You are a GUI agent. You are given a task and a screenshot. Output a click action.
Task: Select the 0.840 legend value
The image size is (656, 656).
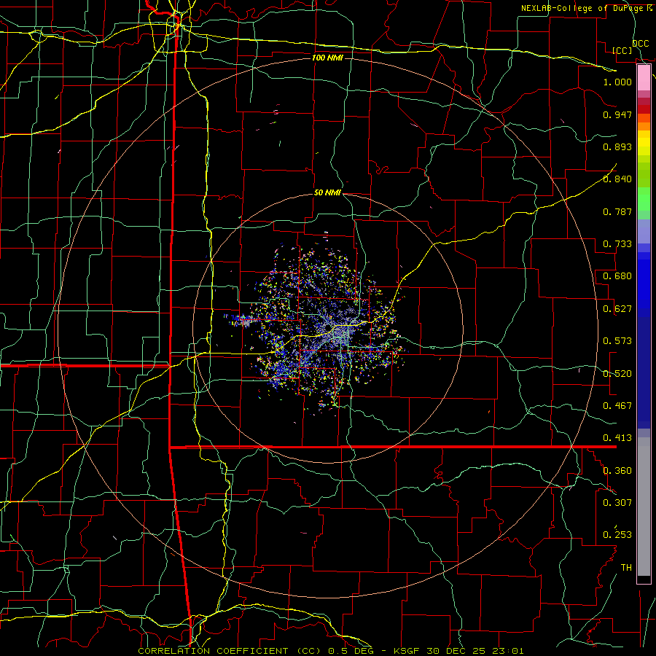(617, 179)
